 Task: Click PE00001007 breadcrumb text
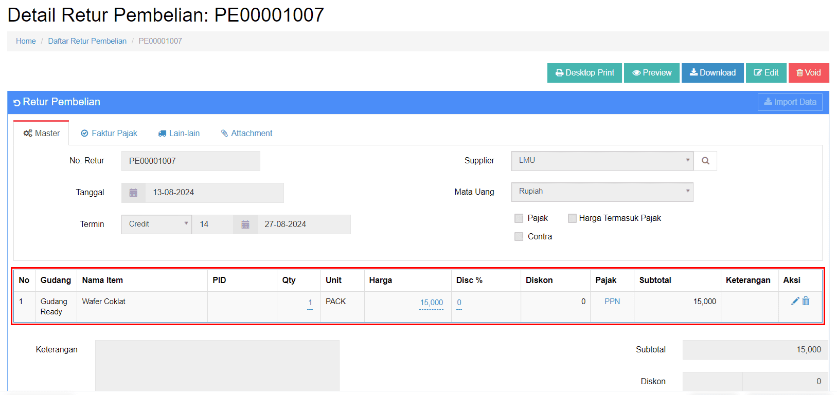(x=160, y=41)
